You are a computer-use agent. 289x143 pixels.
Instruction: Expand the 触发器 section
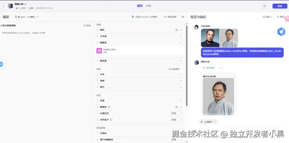[98, 61]
